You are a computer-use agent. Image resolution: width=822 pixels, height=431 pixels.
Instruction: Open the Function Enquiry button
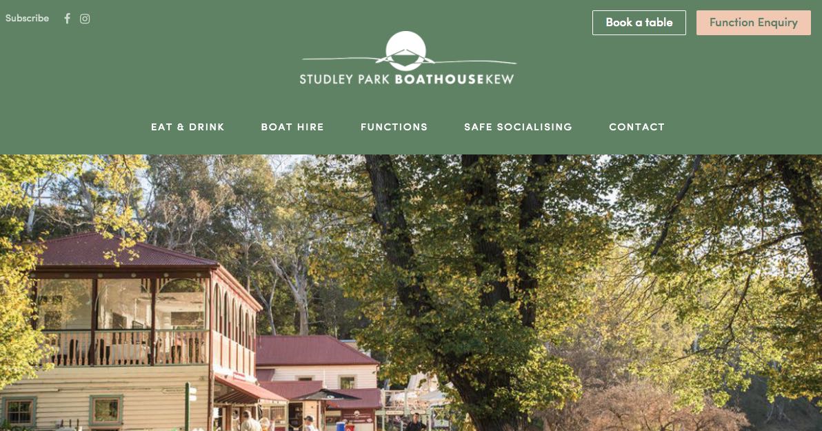[753, 23]
